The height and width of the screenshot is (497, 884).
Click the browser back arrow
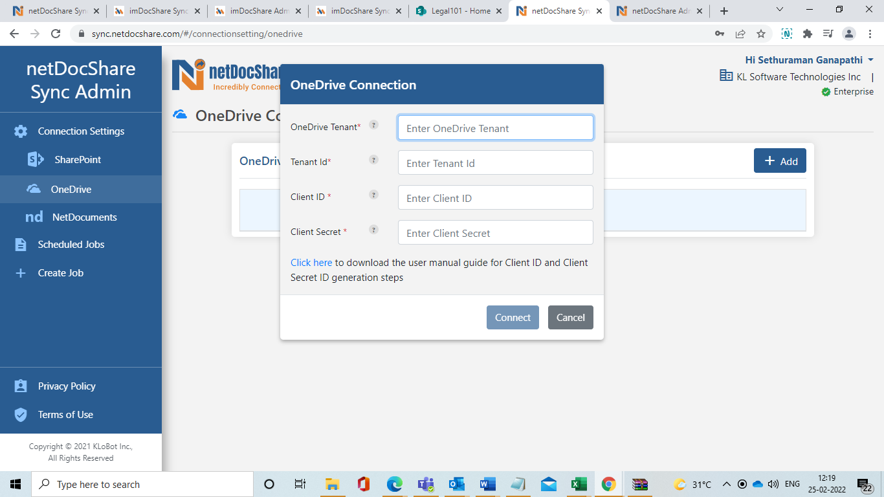tap(14, 34)
